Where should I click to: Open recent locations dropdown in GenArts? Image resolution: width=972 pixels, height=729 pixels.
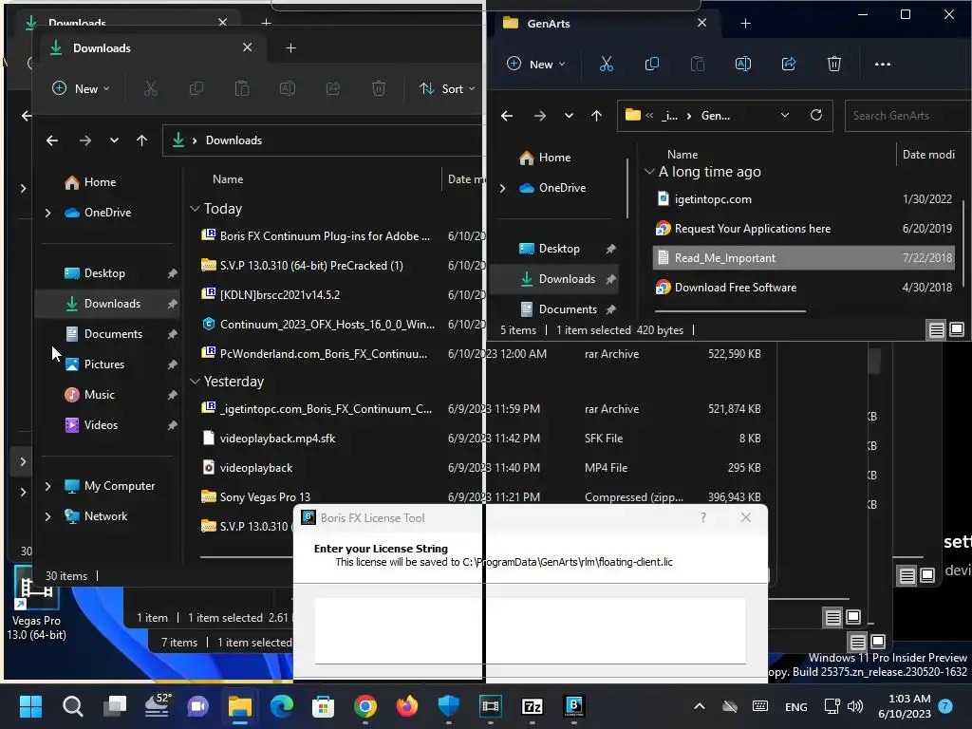[569, 115]
